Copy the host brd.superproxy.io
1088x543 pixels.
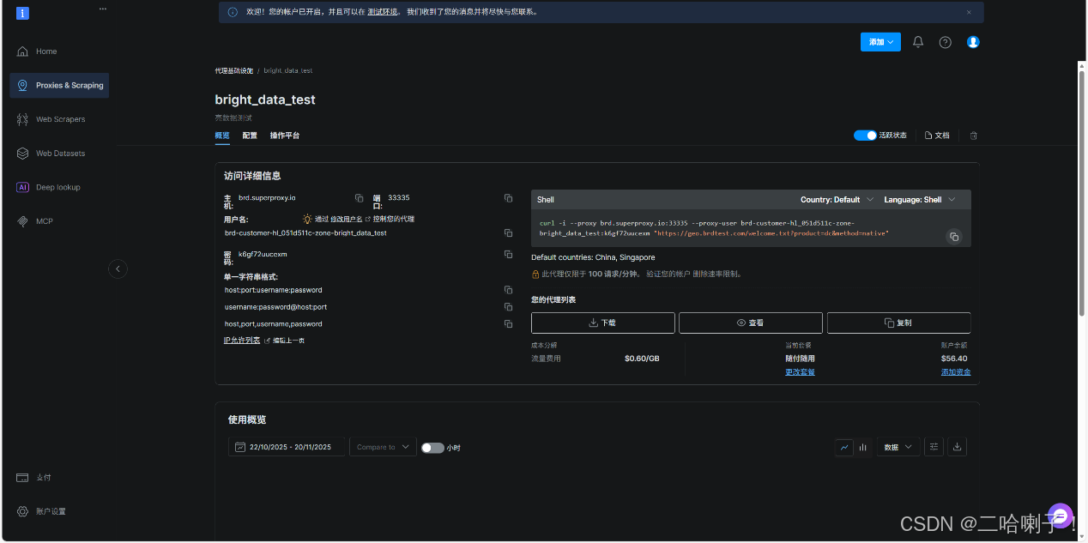(360, 198)
